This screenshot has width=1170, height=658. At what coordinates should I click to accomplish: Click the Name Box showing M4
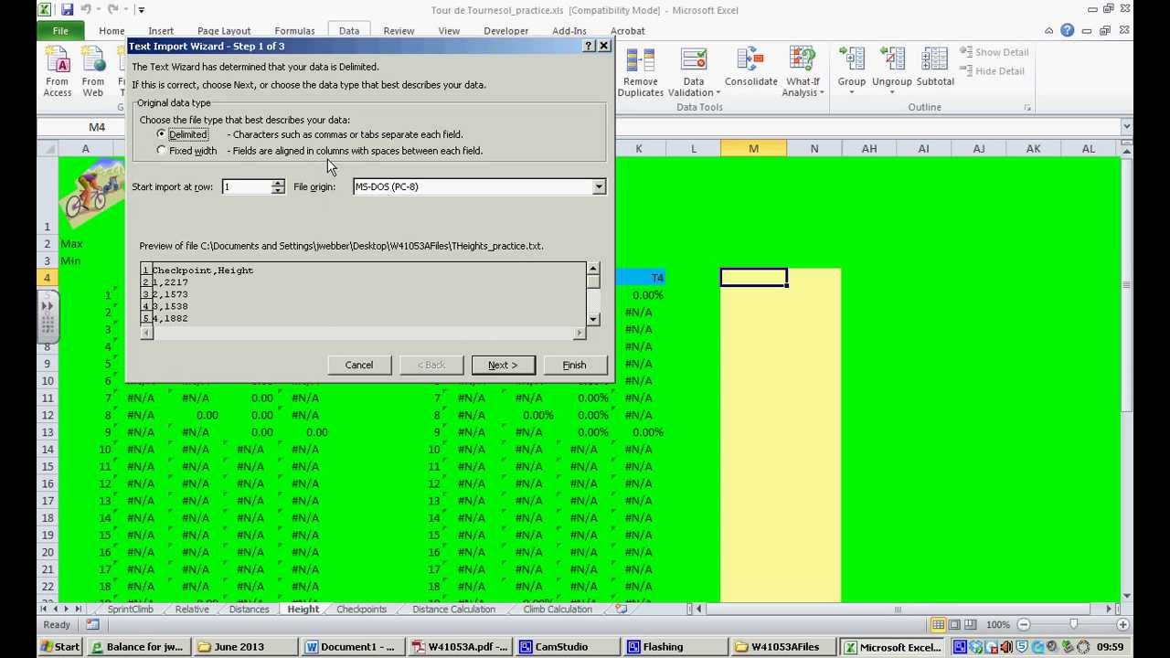click(x=97, y=127)
